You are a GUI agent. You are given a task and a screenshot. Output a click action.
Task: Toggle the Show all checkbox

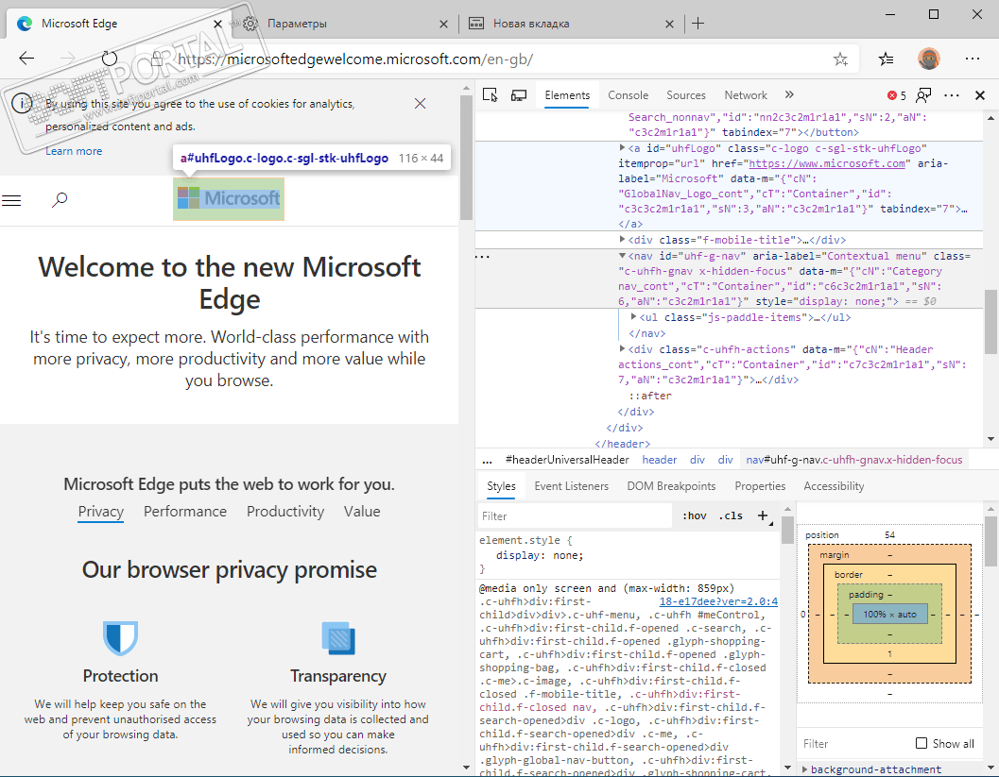[921, 743]
